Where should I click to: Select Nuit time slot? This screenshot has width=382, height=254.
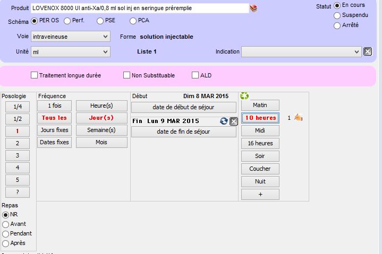[x=260, y=181]
